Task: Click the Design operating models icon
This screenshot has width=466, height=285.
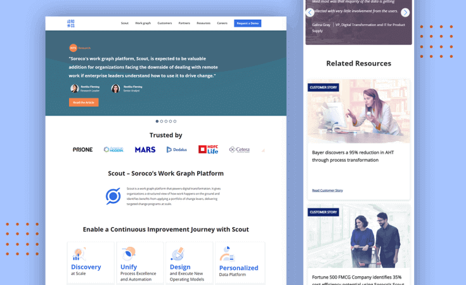Action: 178,254
